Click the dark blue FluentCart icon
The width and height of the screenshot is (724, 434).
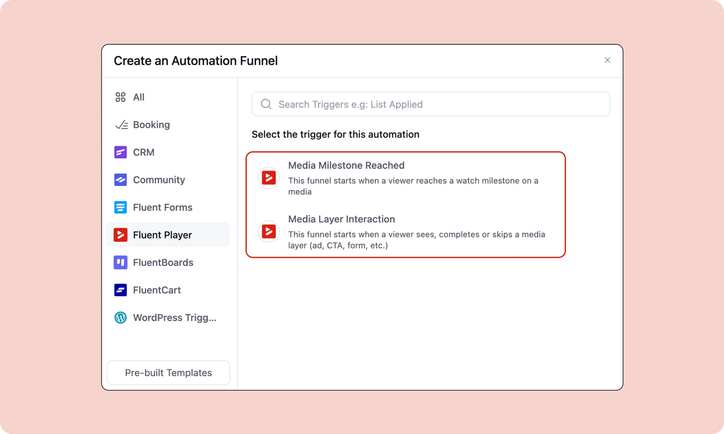(120, 290)
